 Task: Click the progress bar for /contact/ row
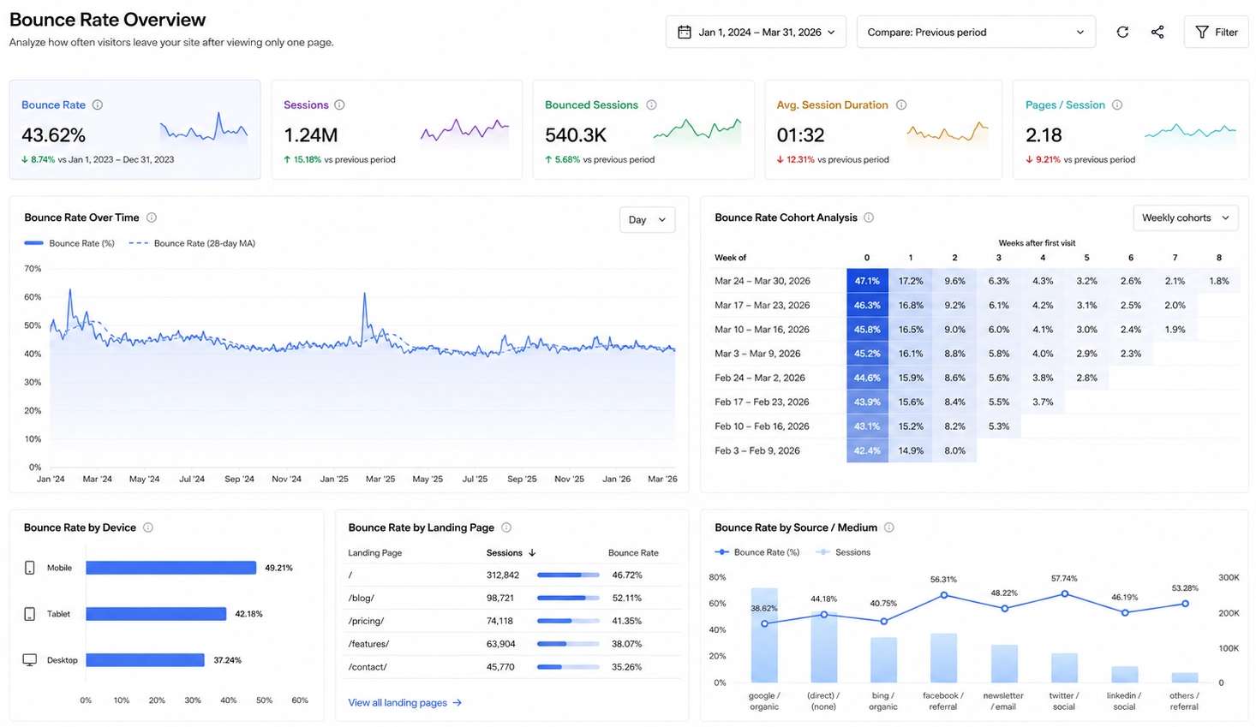[x=568, y=667]
